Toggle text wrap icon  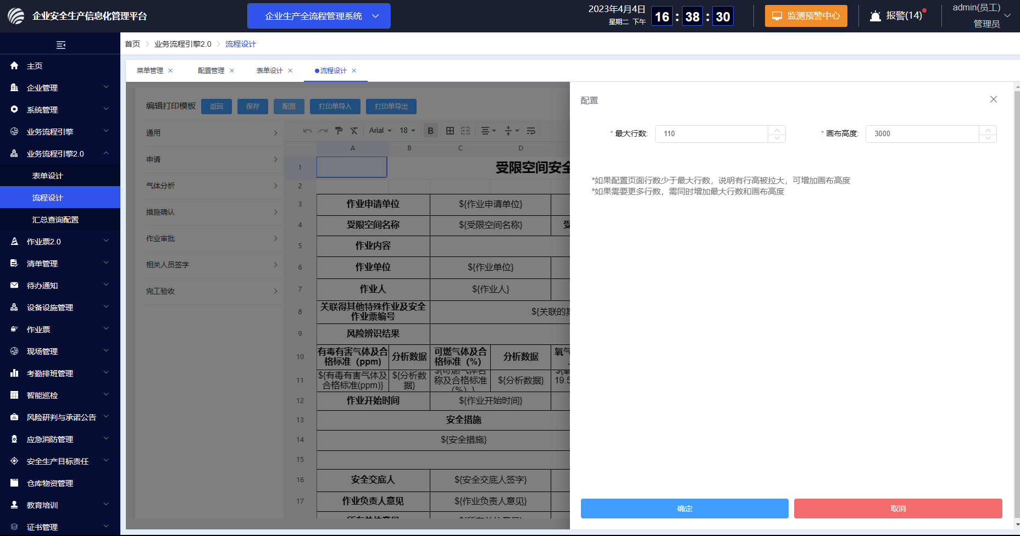531,131
